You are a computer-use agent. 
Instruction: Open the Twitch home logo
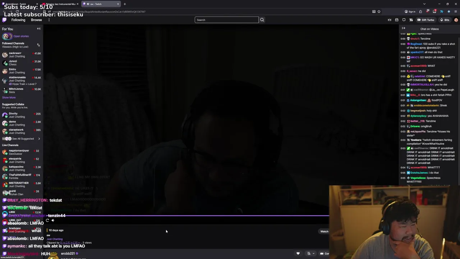point(4,20)
